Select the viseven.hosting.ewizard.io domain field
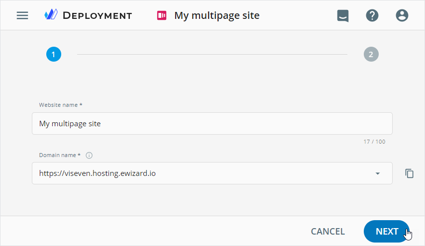 click(x=199, y=173)
